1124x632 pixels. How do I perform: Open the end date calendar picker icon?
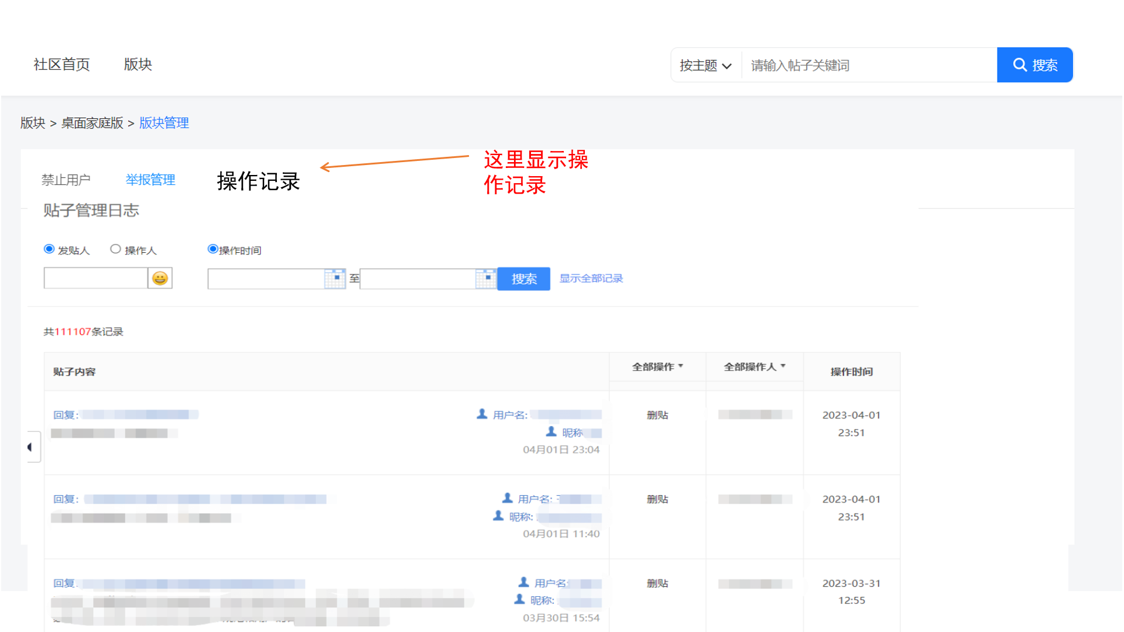(486, 279)
